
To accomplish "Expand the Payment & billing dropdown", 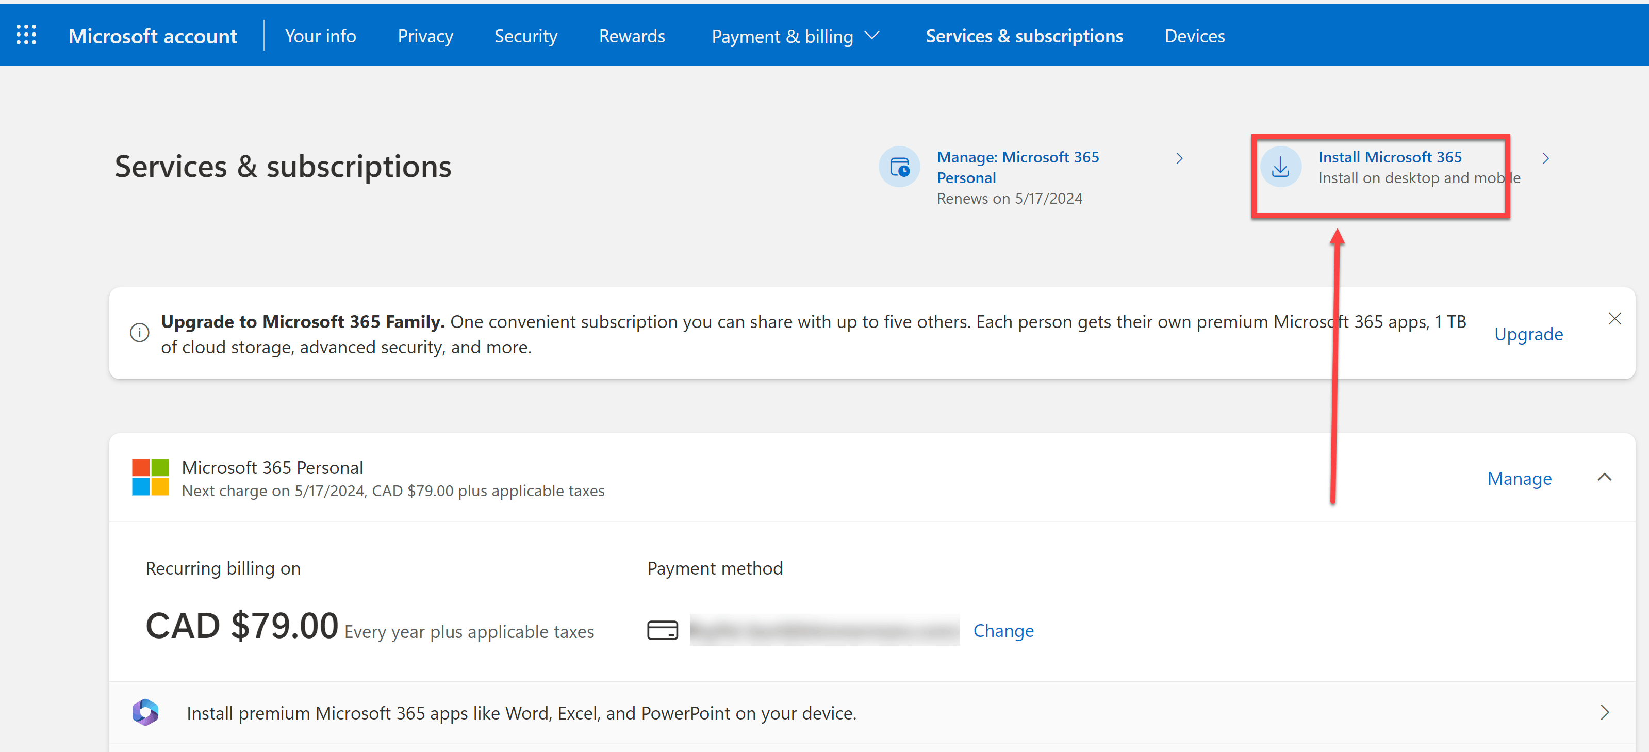I will click(x=796, y=36).
